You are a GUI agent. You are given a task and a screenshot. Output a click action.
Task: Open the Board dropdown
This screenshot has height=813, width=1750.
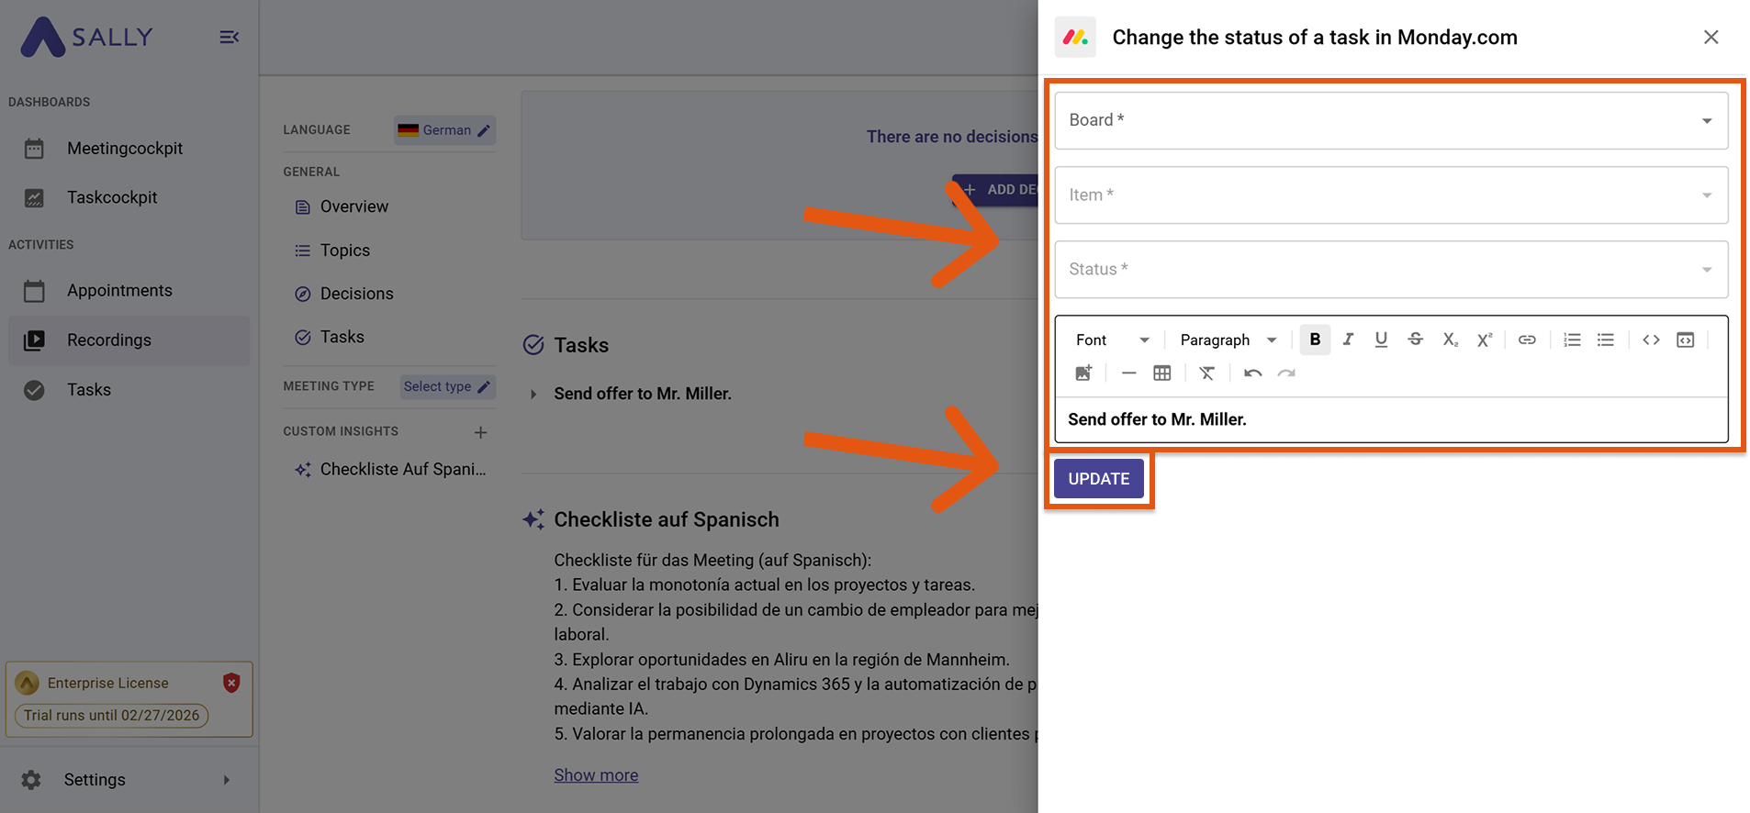pos(1391,120)
